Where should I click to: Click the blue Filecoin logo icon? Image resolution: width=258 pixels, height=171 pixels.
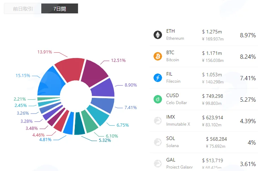[158, 78]
